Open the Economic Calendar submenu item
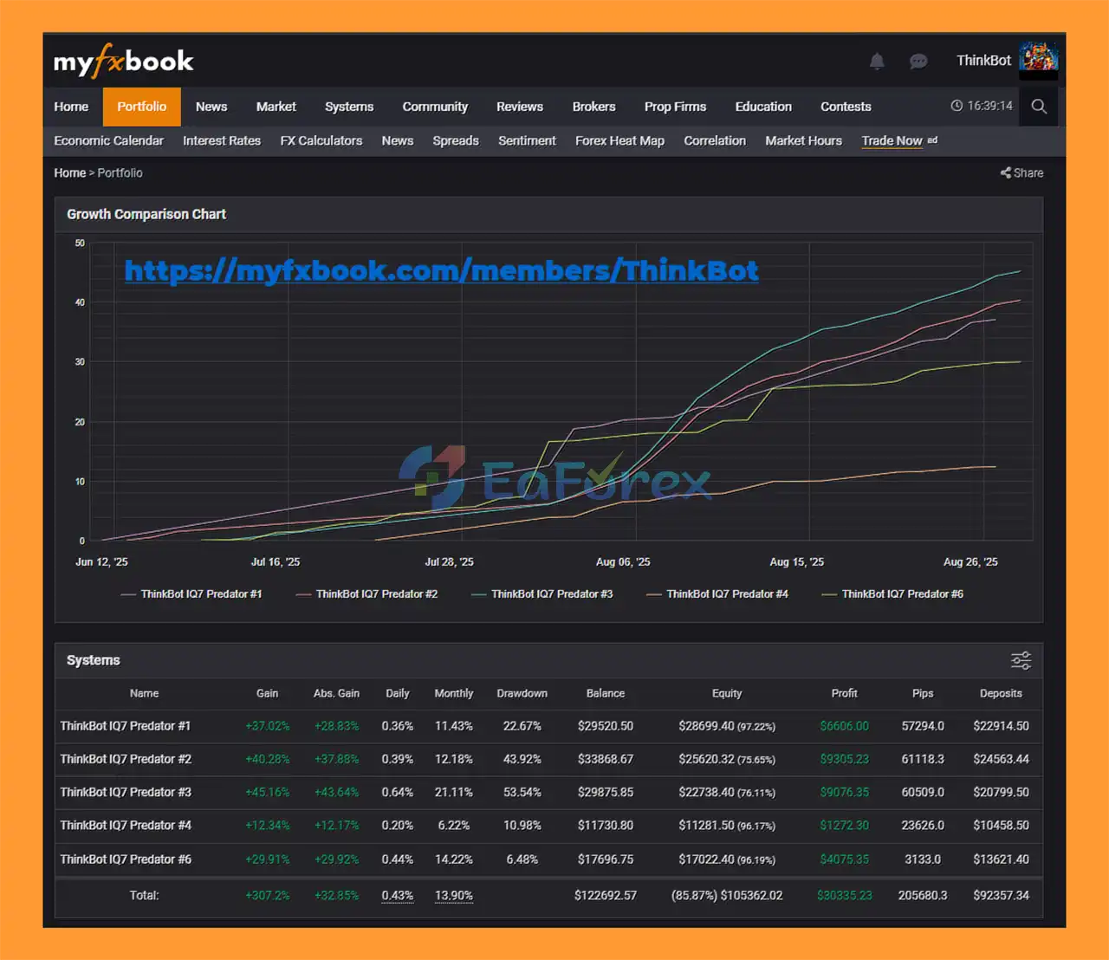 108,140
